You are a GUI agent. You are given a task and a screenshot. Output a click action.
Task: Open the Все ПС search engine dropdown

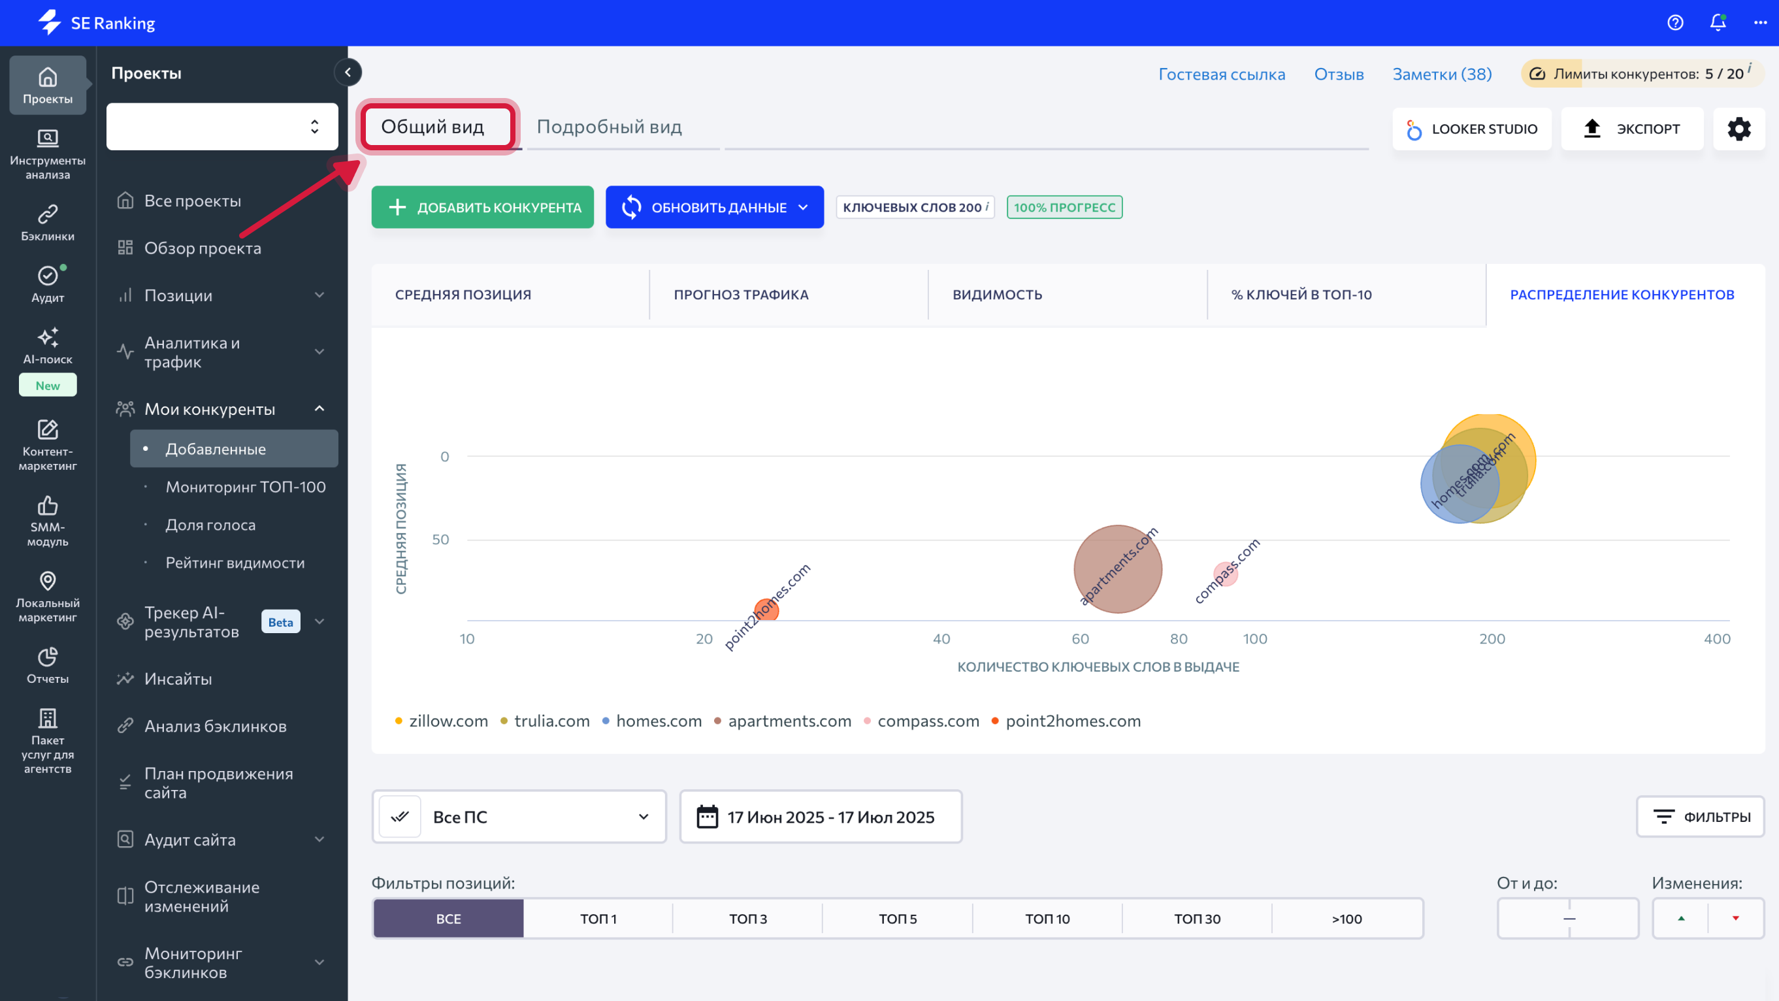[x=519, y=817]
